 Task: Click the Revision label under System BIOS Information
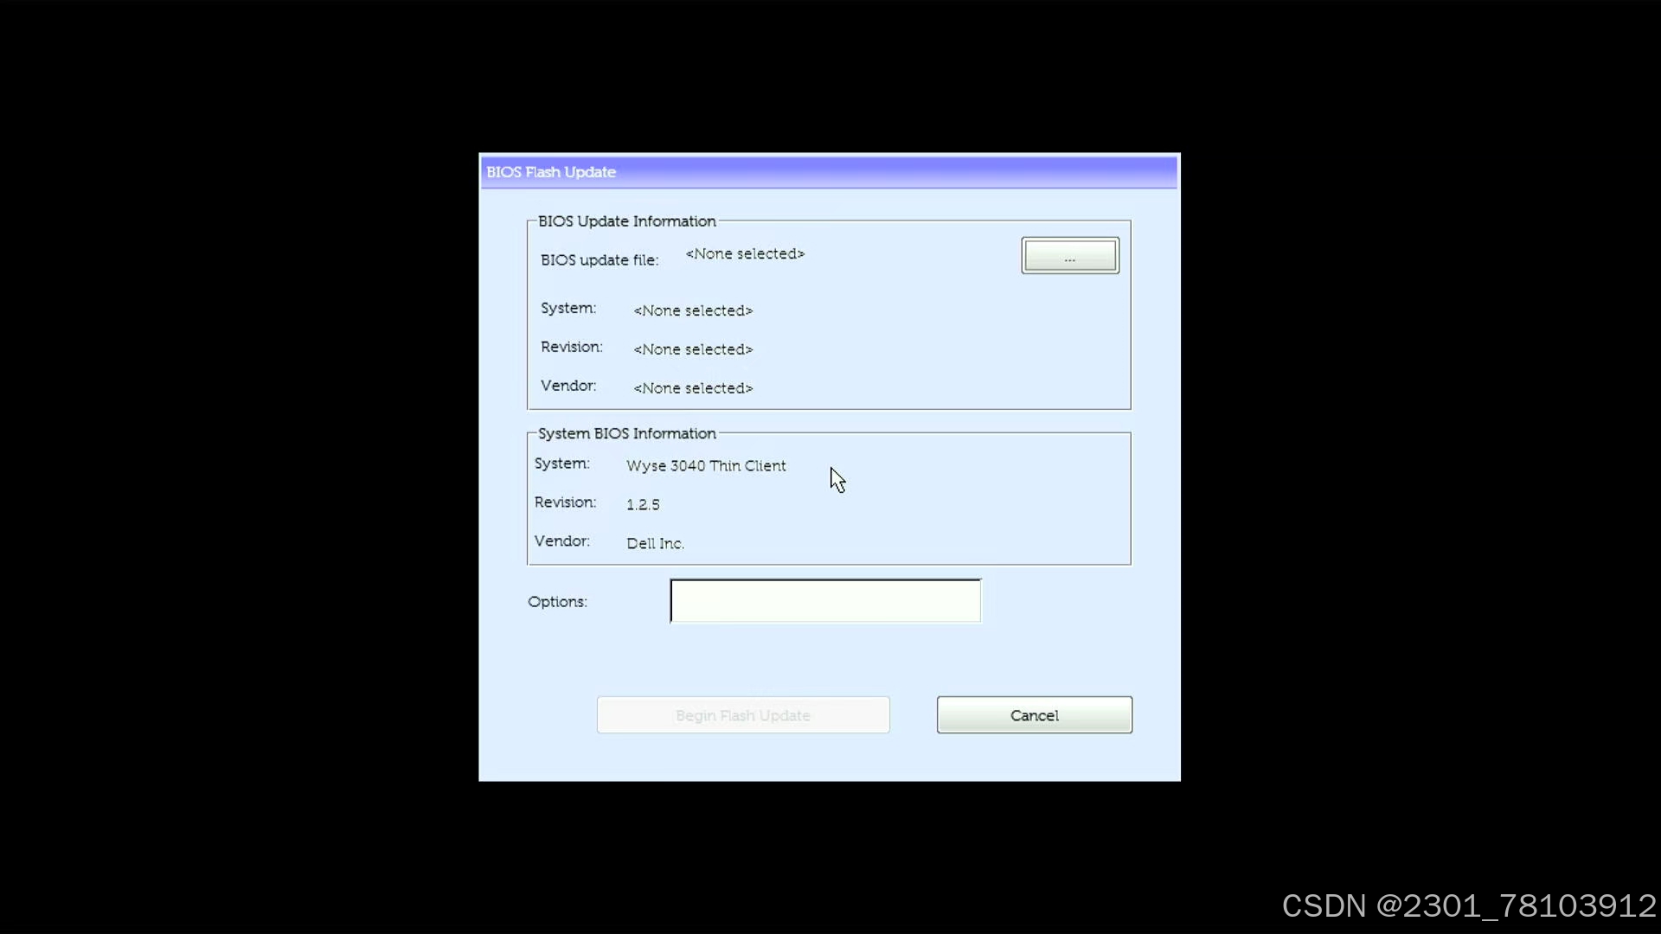[564, 502]
